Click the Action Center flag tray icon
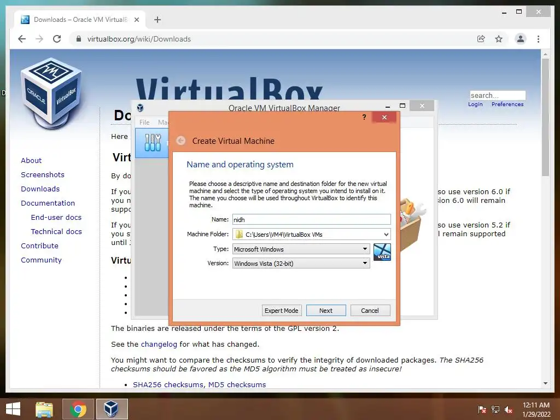560x420 pixels. (x=482, y=409)
